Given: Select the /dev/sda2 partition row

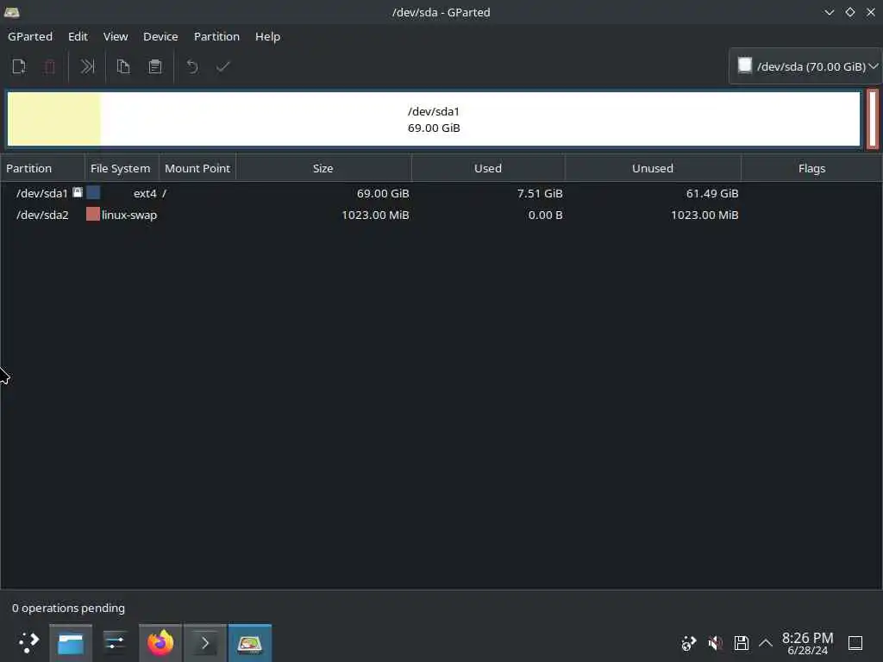Looking at the screenshot, I should 441,215.
